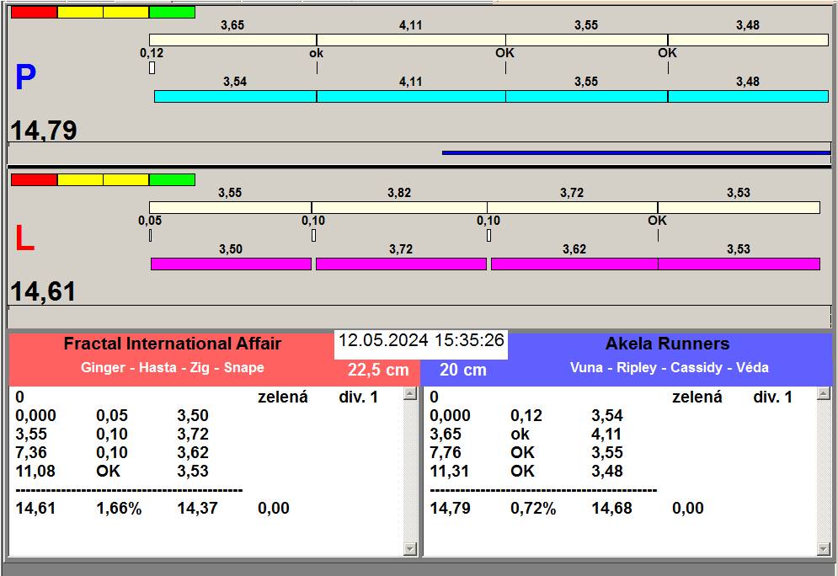
Task: Click the Akela Runners team name
Action: coord(668,344)
